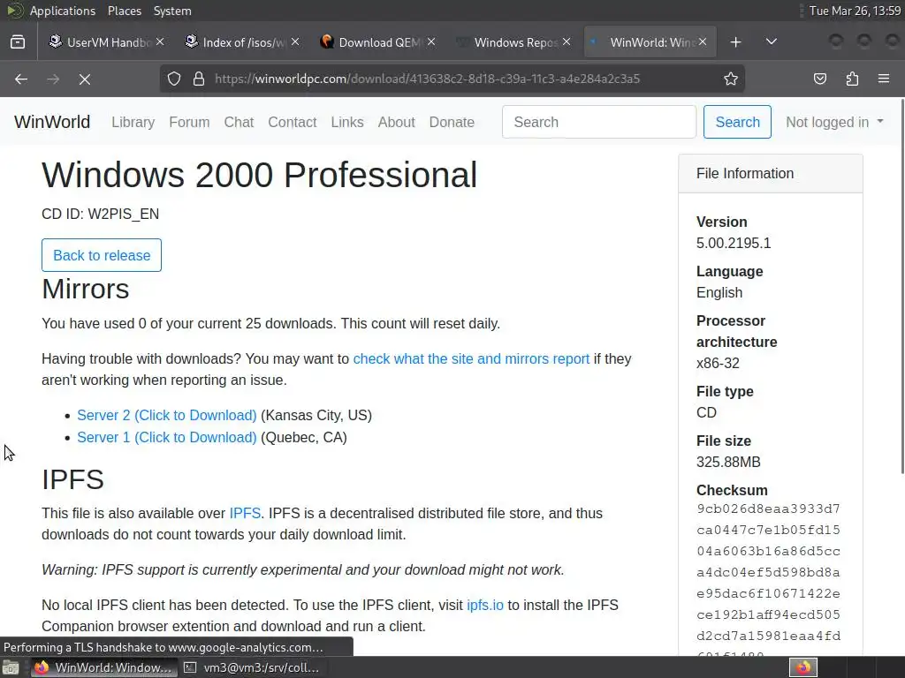
Task: Close the WinWorld tab
Action: (x=703, y=42)
